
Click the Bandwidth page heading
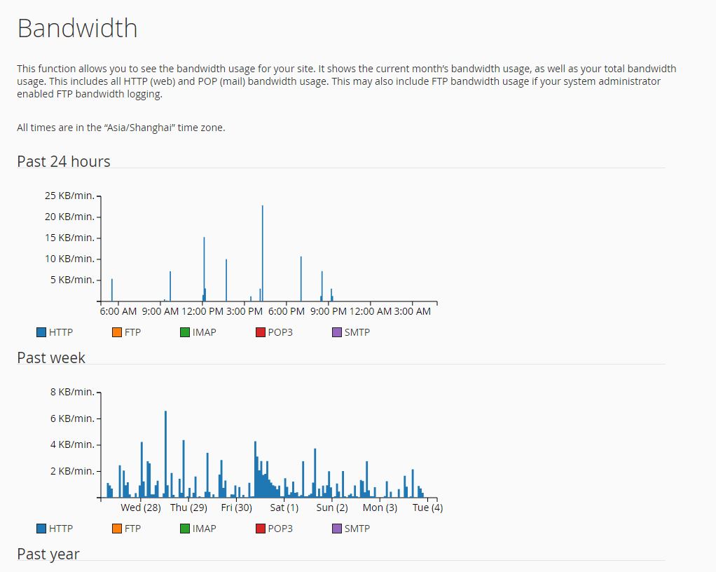tap(77, 28)
